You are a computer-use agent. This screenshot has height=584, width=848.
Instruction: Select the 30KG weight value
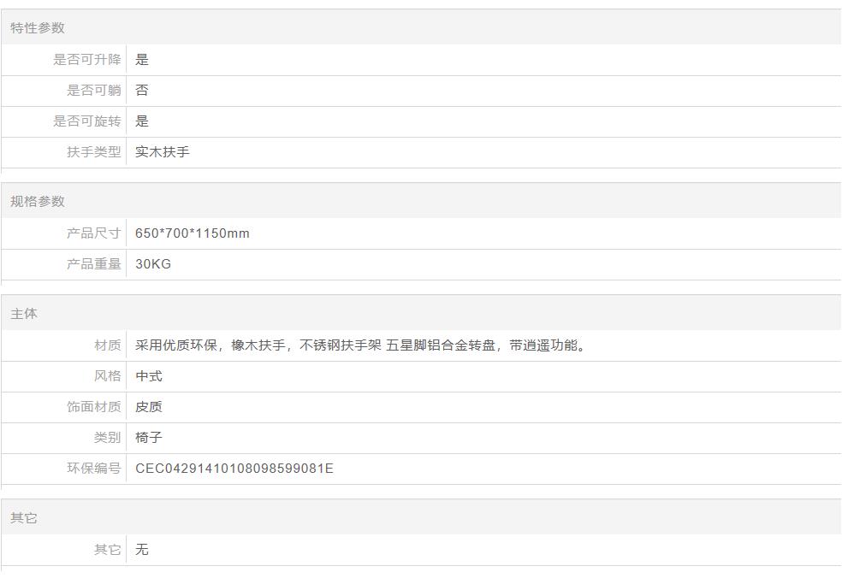[153, 264]
